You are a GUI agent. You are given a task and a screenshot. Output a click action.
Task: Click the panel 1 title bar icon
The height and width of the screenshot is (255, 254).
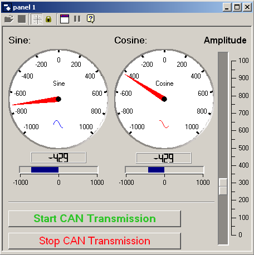tap(7, 7)
